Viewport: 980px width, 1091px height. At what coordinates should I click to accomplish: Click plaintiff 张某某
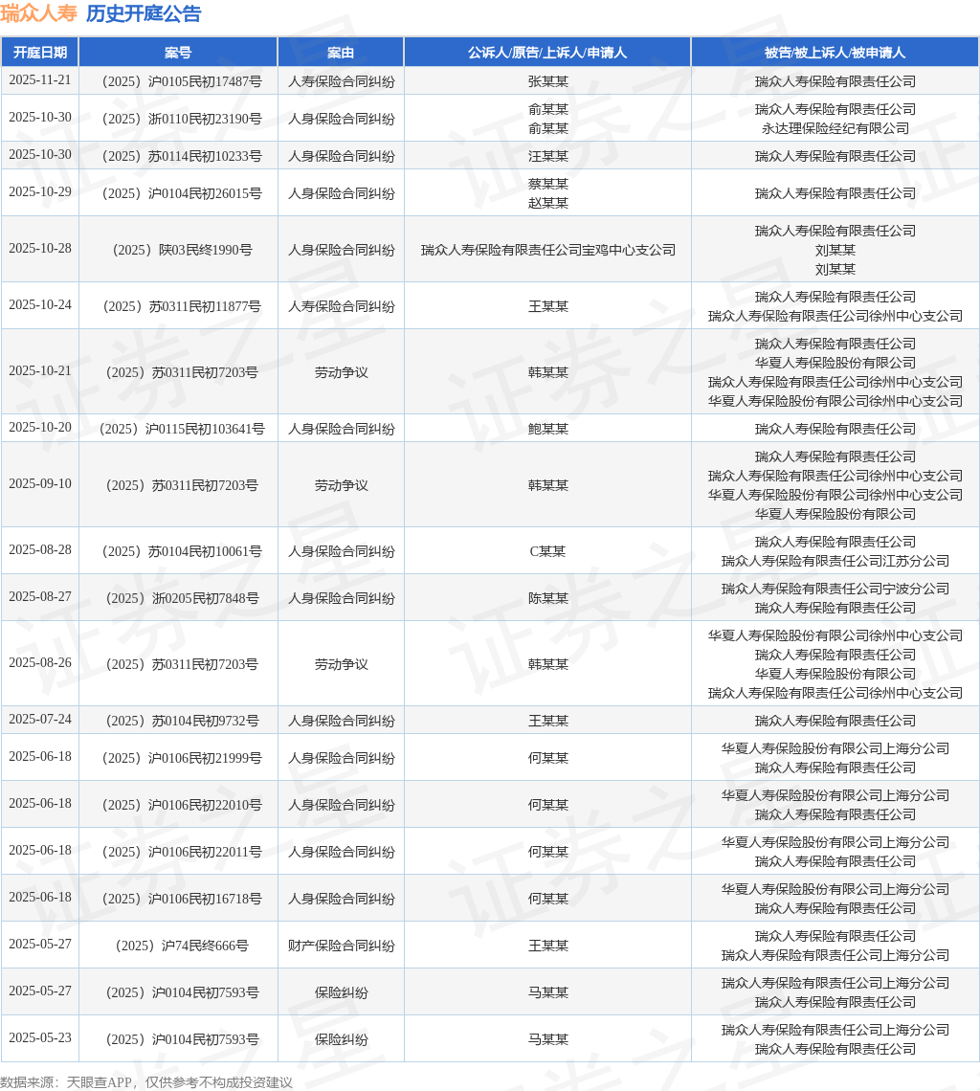tap(547, 81)
